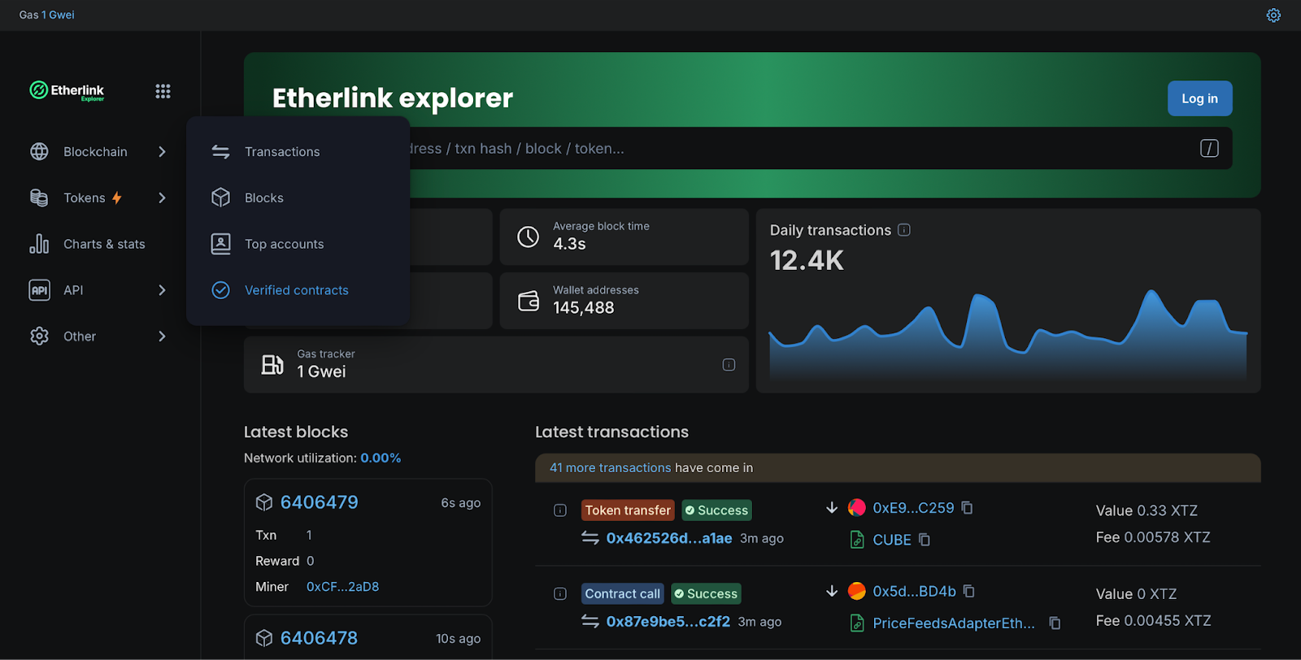Click Gas tracker info icon
Viewport: 1301px width, 660px height.
[729, 365]
